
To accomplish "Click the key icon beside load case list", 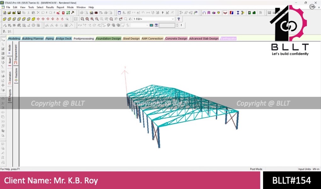I will (x=178, y=19).
